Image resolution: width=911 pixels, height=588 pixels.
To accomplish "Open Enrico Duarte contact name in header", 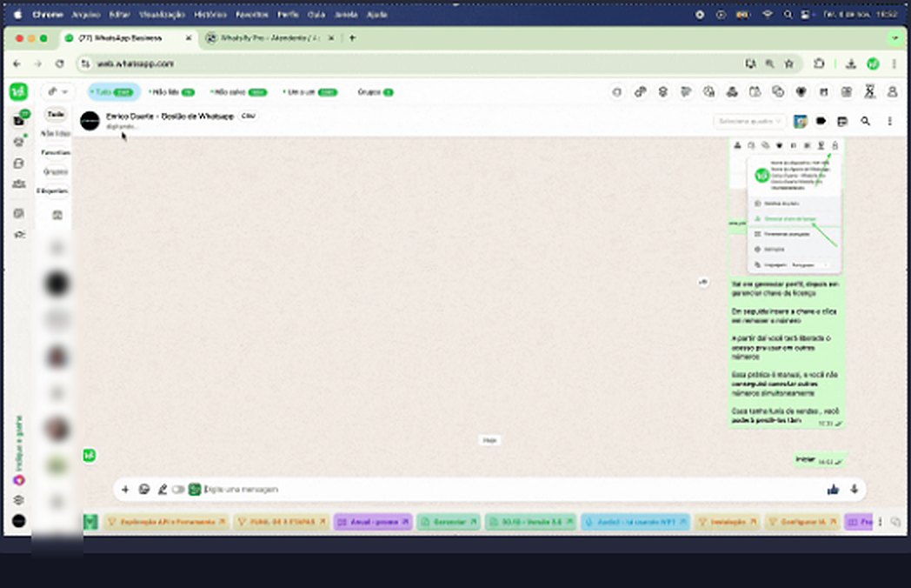I will tap(170, 117).
